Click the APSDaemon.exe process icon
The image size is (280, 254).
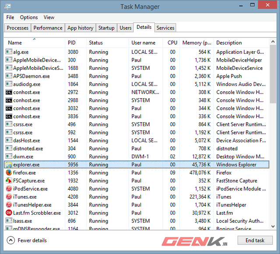9,76
